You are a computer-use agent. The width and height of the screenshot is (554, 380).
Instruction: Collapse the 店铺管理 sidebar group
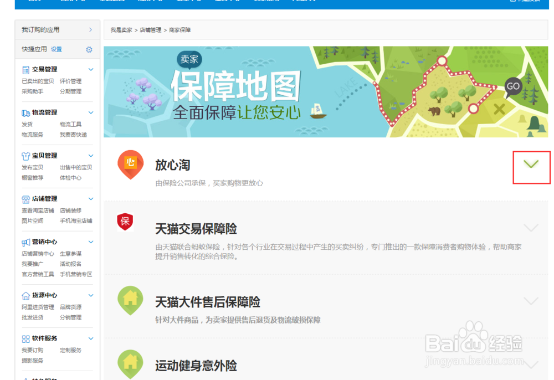pos(91,199)
